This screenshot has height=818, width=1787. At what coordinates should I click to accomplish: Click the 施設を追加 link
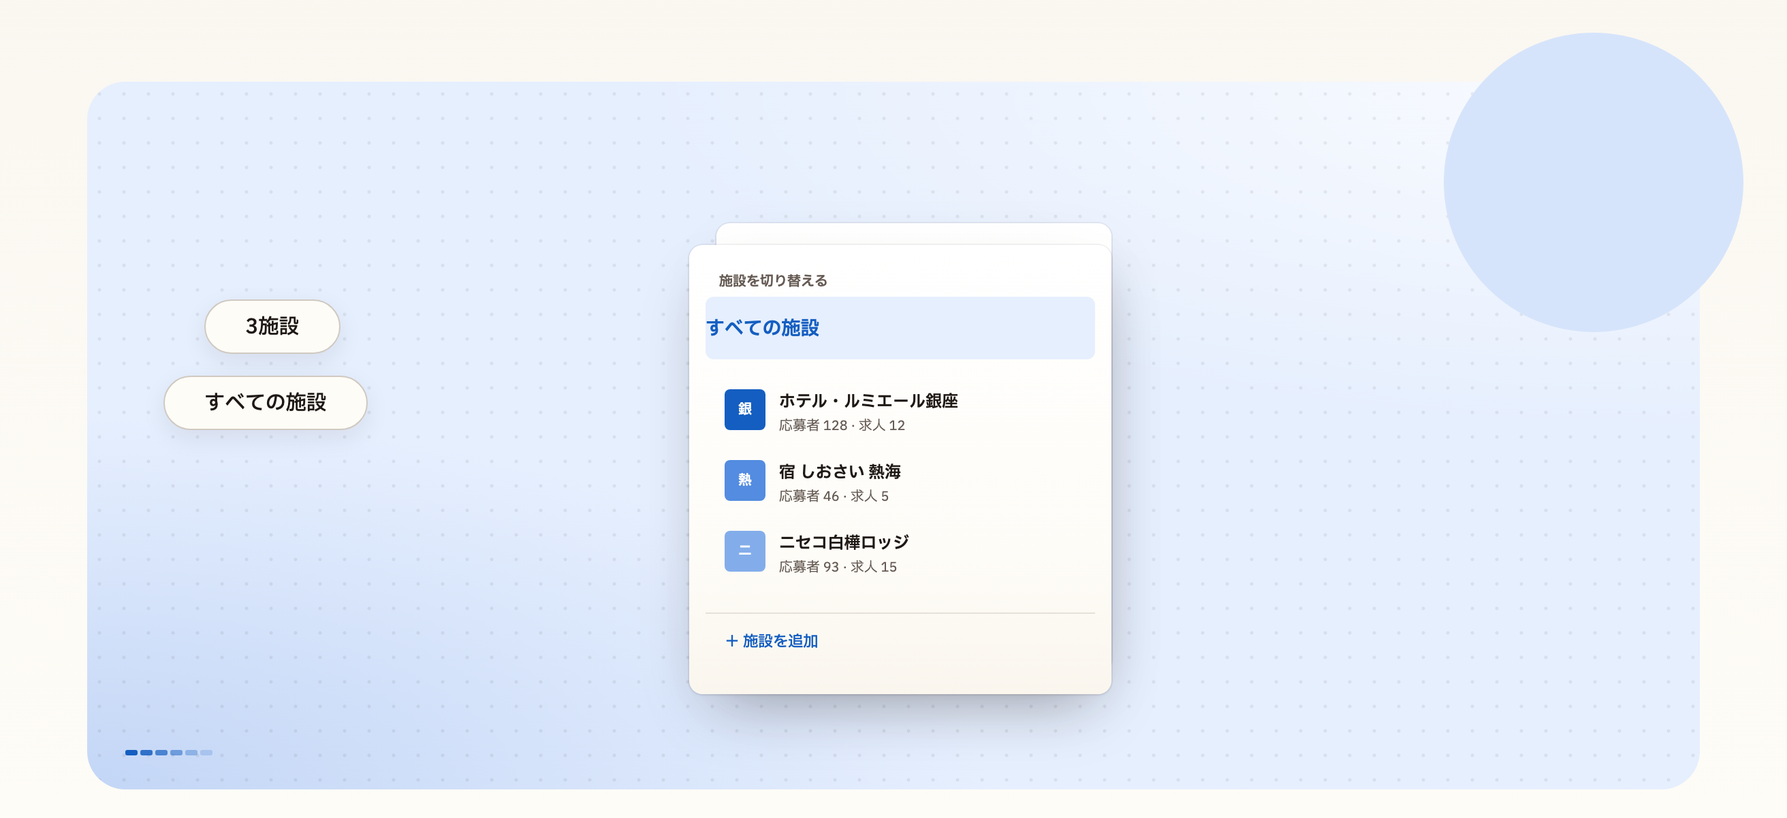click(x=772, y=640)
